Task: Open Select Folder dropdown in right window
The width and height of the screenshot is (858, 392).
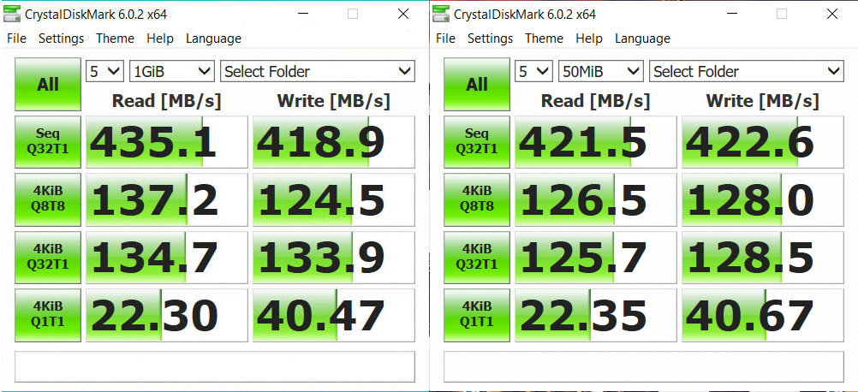Action: pyautogui.click(x=747, y=71)
